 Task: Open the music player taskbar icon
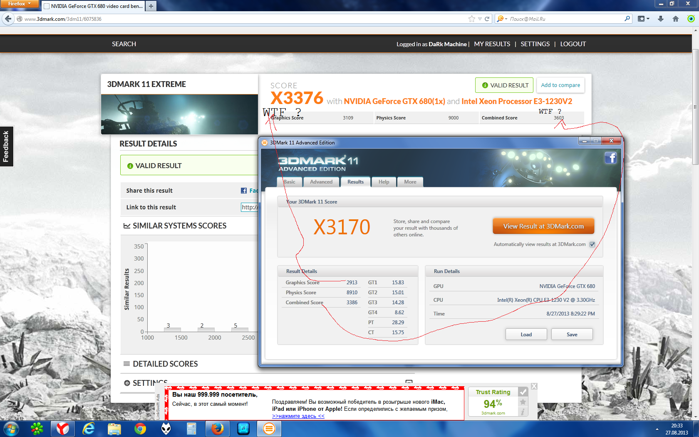(243, 429)
